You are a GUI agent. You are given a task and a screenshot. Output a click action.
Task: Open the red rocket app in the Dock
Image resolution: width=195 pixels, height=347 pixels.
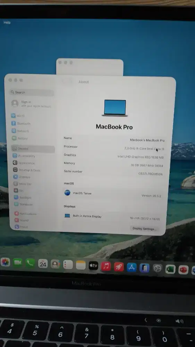point(119,267)
